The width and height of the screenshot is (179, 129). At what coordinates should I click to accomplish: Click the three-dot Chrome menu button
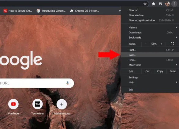174,4
